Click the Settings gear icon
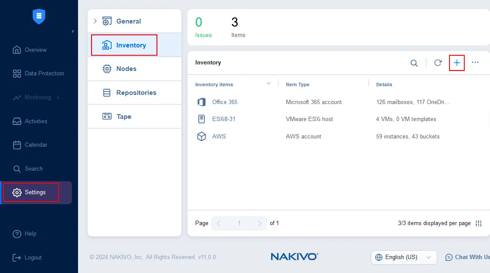 pos(17,192)
